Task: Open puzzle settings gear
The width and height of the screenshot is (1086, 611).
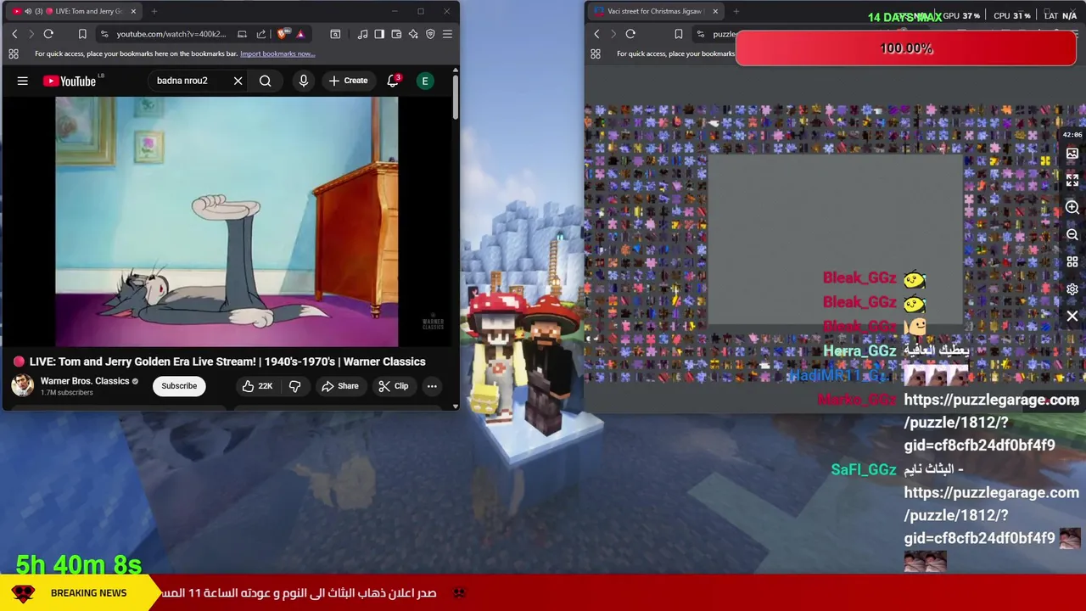Action: coord(1072,289)
